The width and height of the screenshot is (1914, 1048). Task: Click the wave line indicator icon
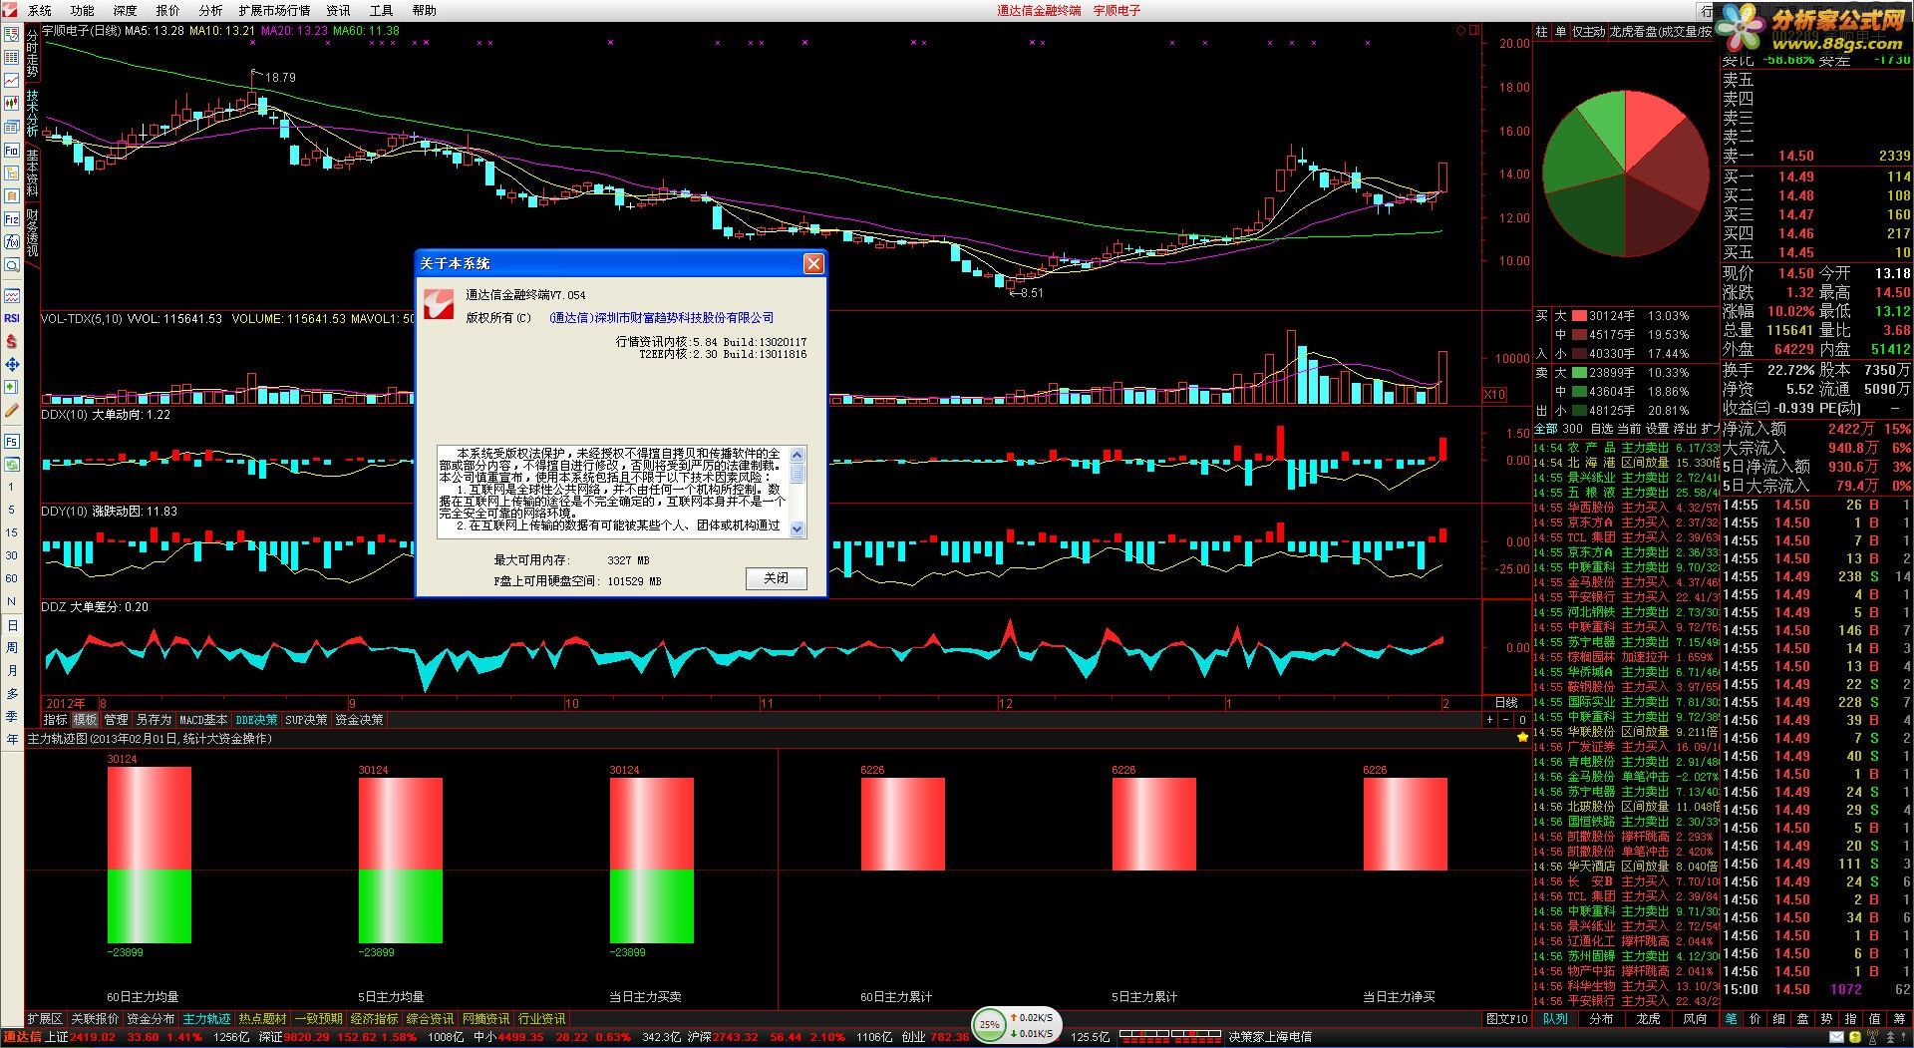[x=12, y=295]
